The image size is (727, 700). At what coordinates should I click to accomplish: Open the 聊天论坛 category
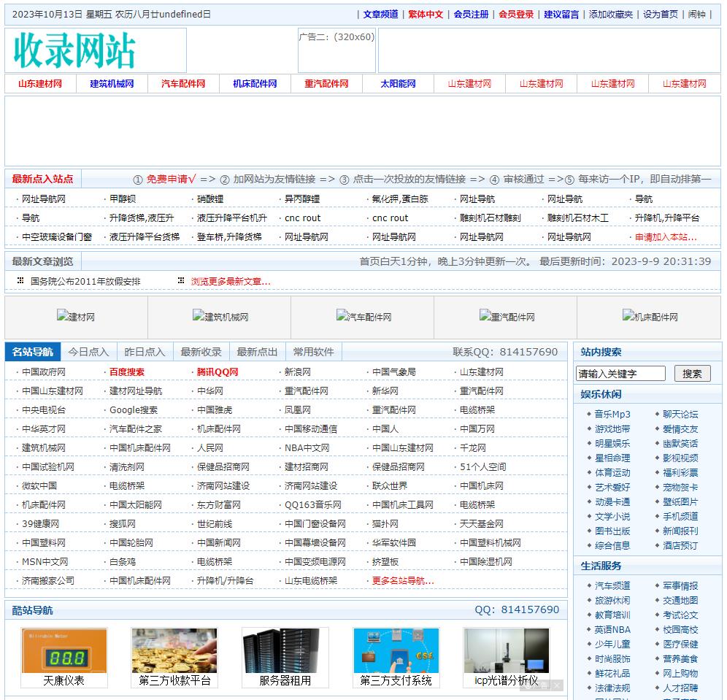coord(680,414)
